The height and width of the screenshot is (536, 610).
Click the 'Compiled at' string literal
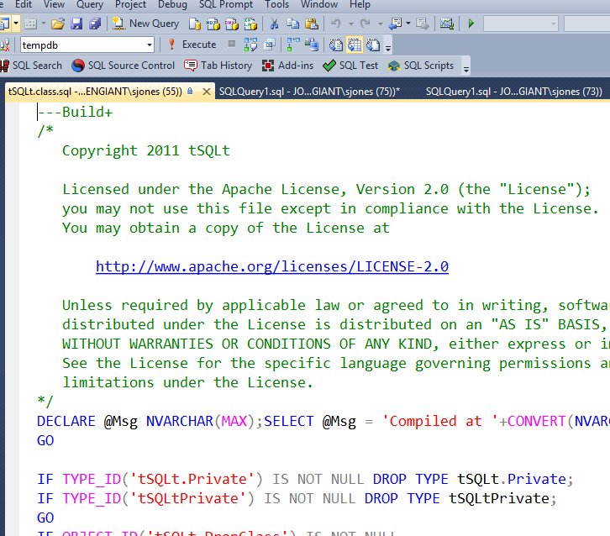(x=439, y=421)
